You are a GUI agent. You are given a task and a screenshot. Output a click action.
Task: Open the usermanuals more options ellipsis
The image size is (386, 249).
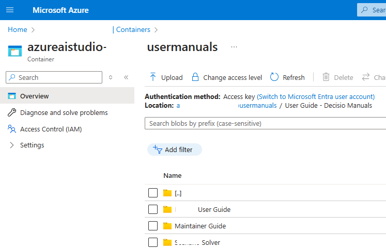click(234, 47)
